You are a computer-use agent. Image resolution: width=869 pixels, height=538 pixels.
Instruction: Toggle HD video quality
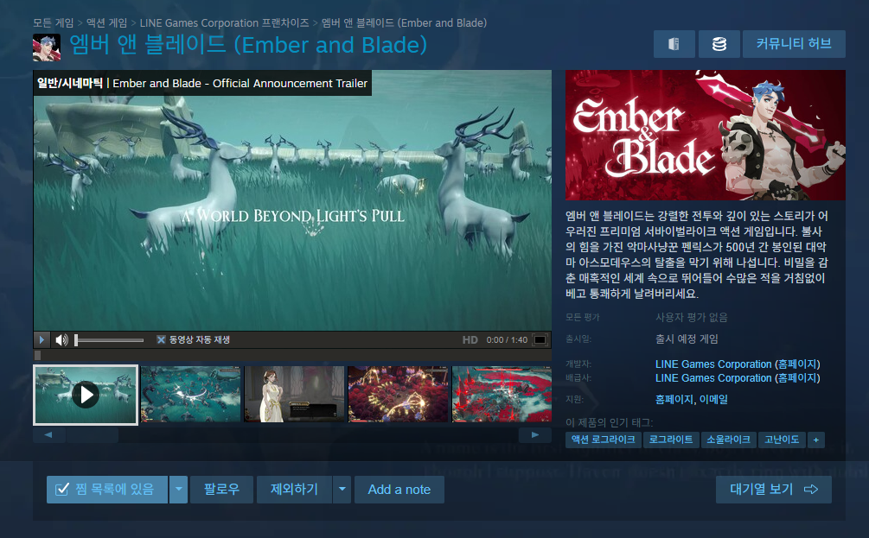470,340
